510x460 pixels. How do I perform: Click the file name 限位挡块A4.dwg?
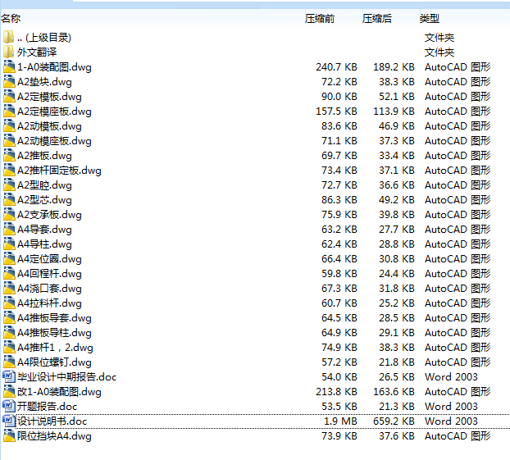pos(54,436)
